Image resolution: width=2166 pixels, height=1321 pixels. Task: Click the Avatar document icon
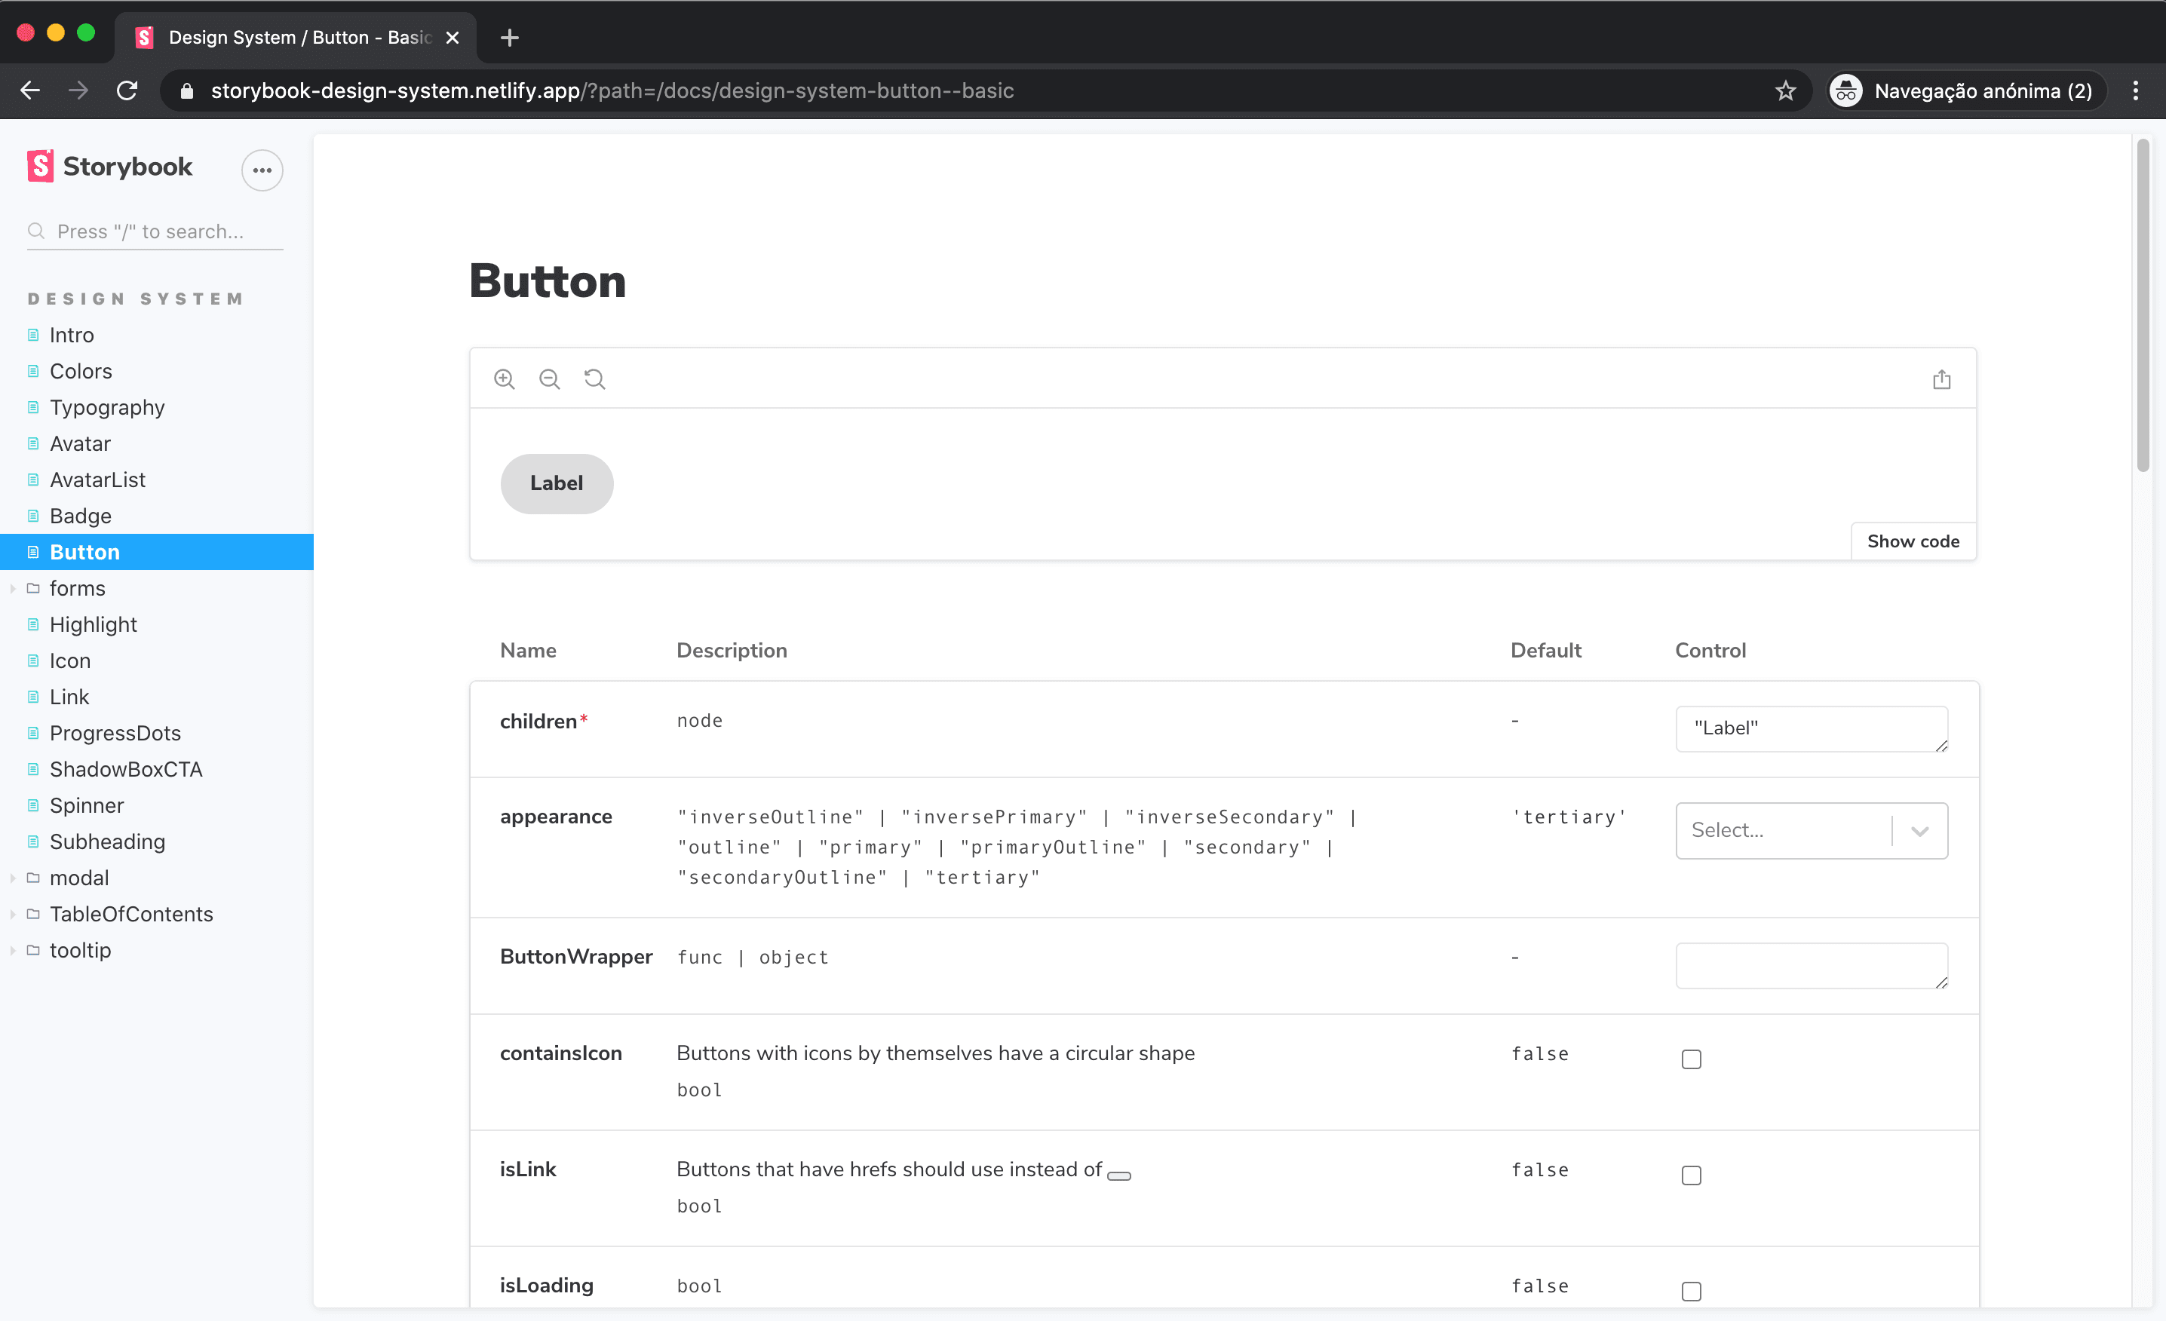click(x=33, y=443)
